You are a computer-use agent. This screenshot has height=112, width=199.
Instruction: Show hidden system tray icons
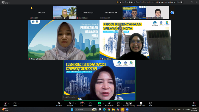pos(172,109)
